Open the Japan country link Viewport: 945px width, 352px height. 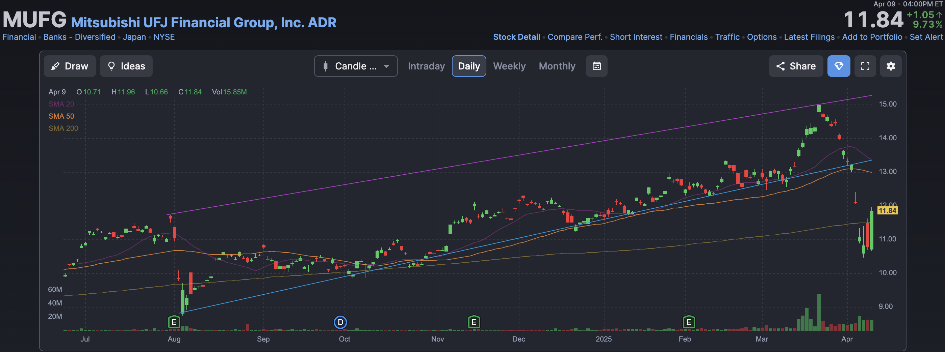134,37
